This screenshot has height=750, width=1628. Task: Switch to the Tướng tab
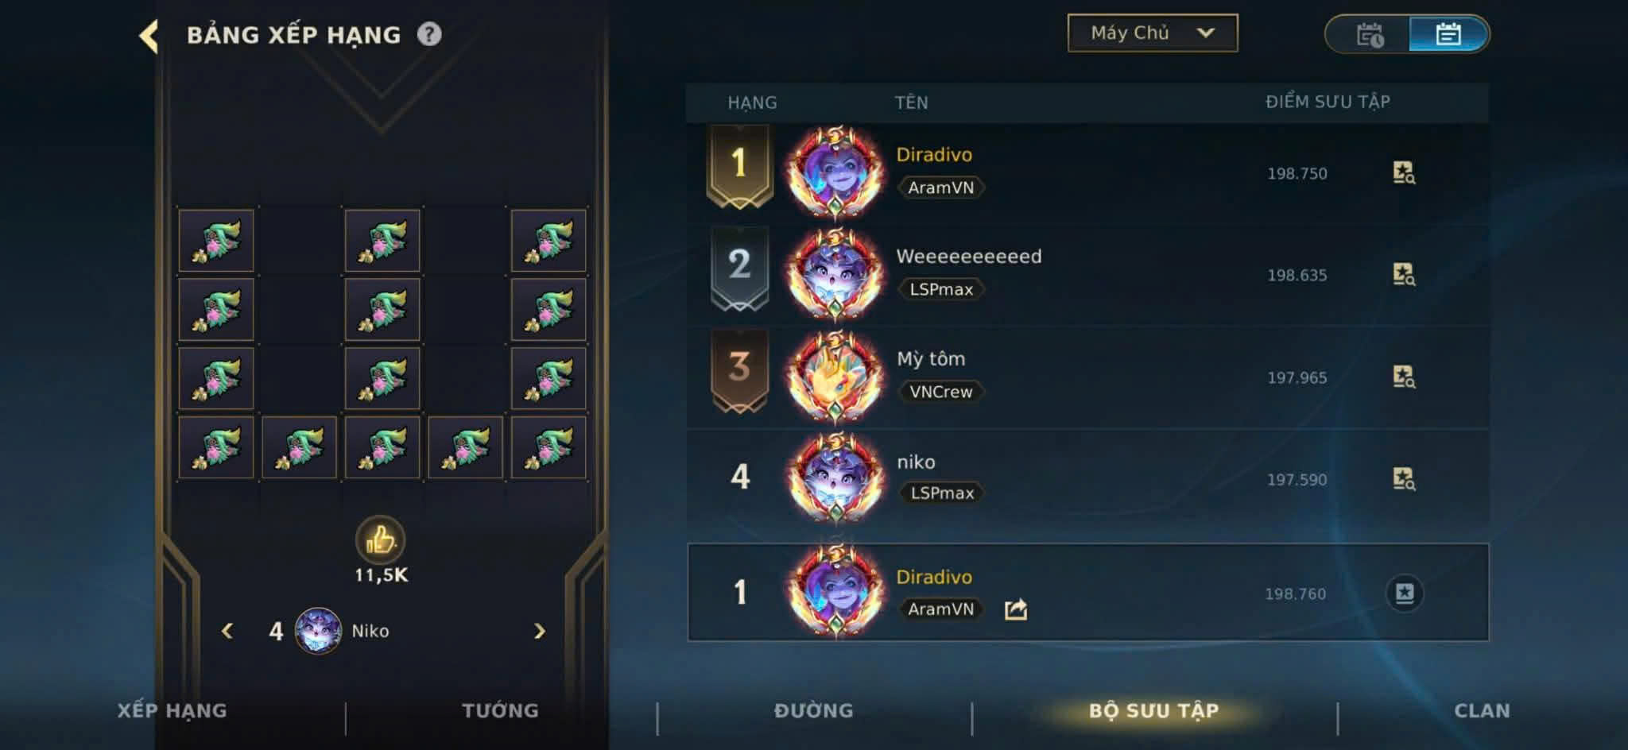pos(500,710)
